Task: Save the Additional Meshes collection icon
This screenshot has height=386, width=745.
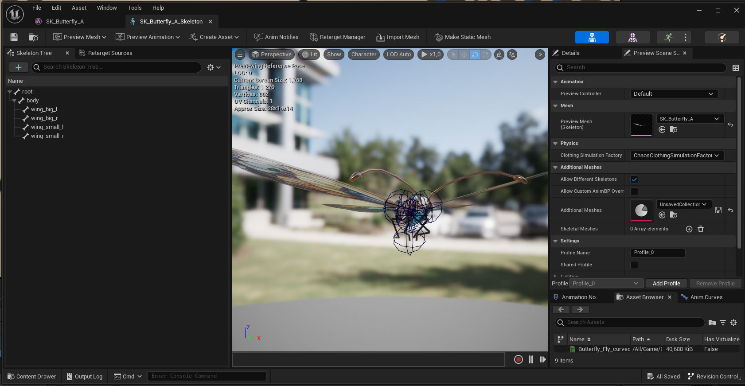Action: coord(718,210)
